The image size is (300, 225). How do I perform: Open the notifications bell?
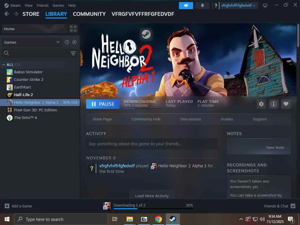[x=202, y=6]
